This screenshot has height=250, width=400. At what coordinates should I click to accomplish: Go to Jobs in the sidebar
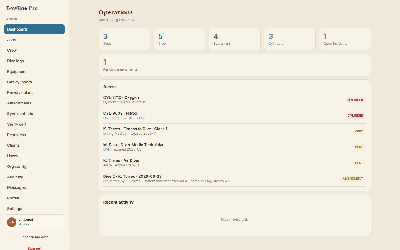[34, 40]
